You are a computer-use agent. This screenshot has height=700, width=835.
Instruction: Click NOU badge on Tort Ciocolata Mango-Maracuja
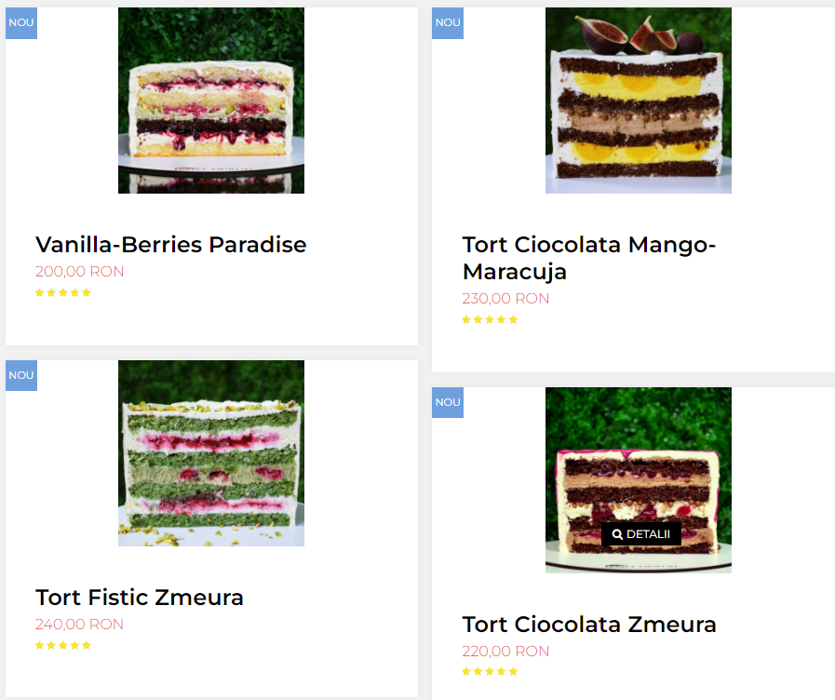click(448, 23)
